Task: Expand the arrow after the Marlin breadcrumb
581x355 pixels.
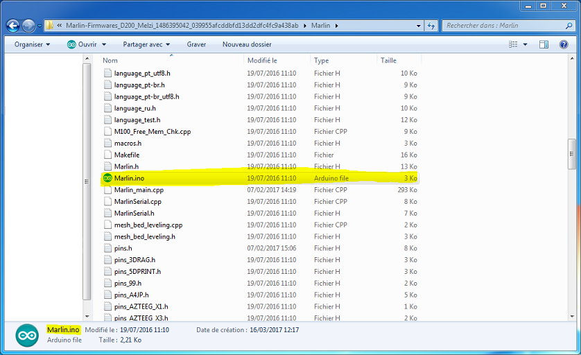Action: pyautogui.click(x=337, y=26)
